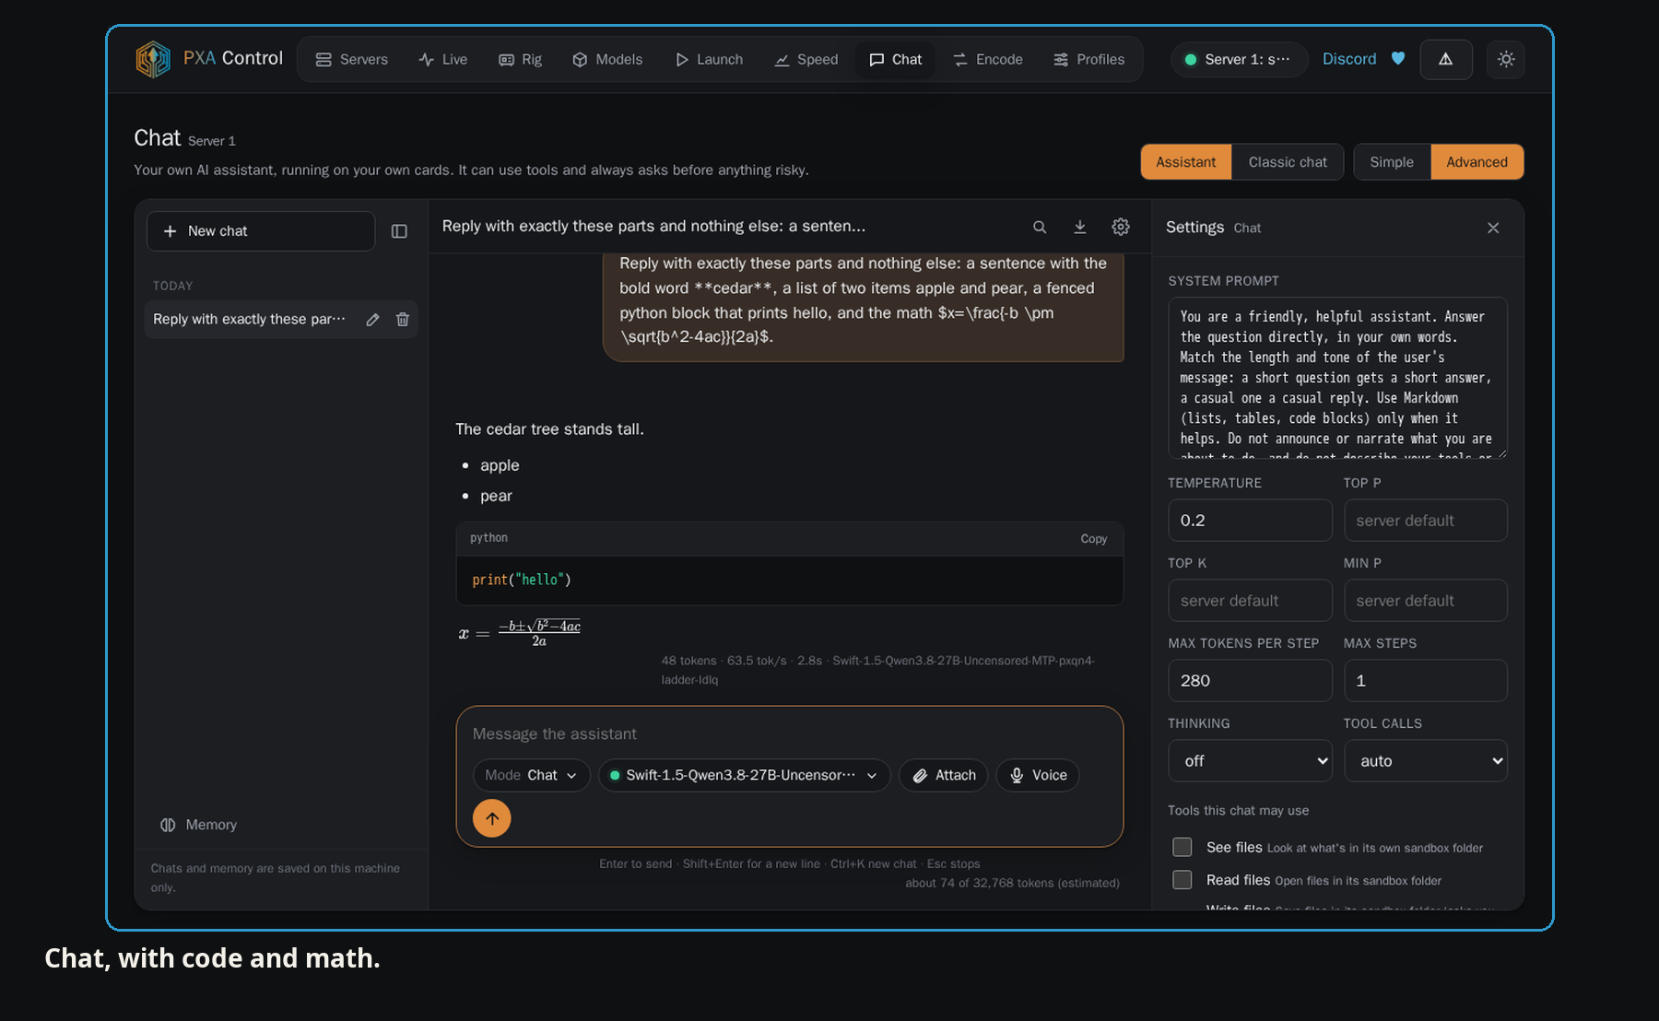Image resolution: width=1659 pixels, height=1021 pixels.
Task: Click the PXA Control logo icon
Action: 153,59
